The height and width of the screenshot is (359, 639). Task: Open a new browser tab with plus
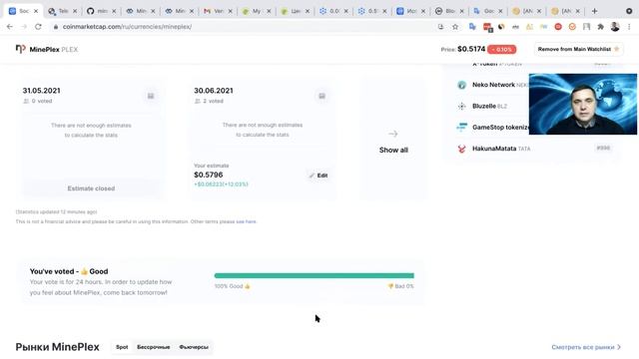[594, 11]
